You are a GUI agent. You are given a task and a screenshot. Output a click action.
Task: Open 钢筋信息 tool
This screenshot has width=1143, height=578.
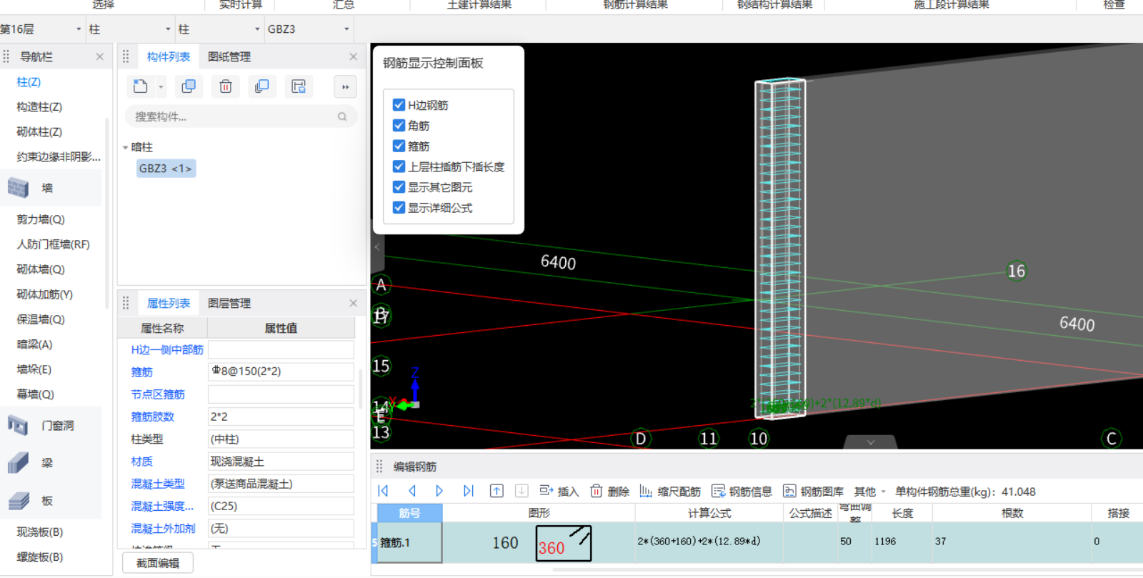pyautogui.click(x=742, y=491)
